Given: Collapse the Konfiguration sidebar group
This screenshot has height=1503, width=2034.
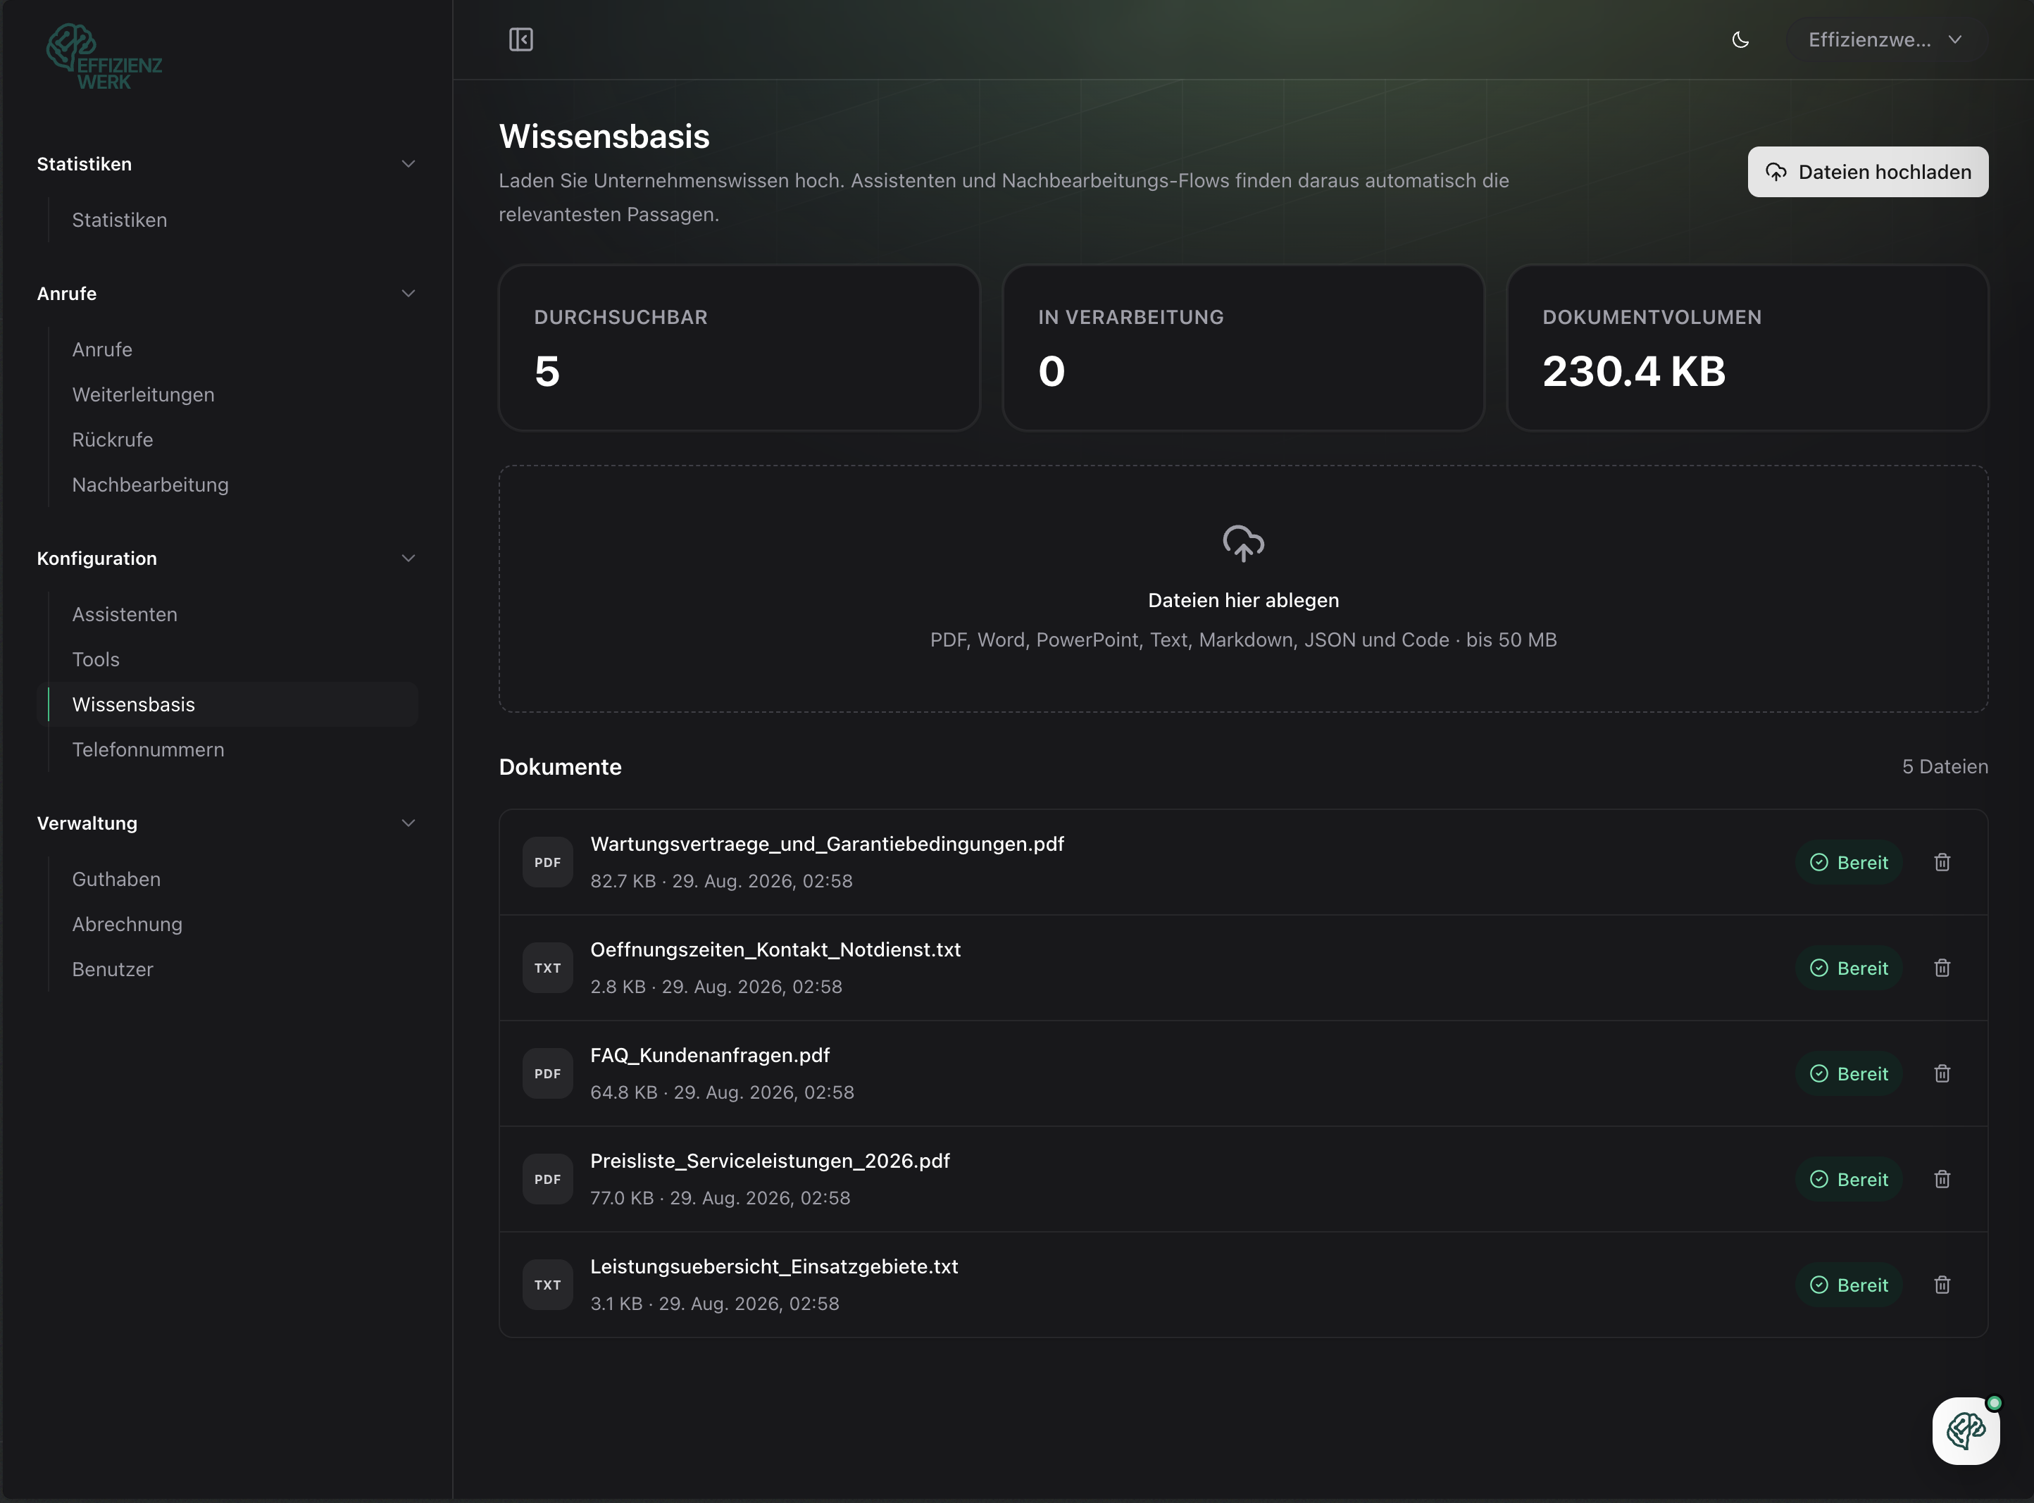Looking at the screenshot, I should pyautogui.click(x=408, y=558).
